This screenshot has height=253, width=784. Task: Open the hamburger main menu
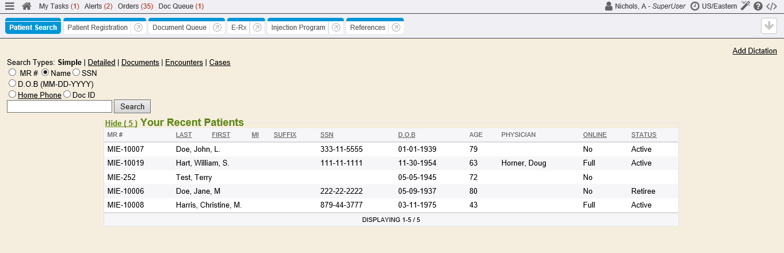click(x=10, y=6)
